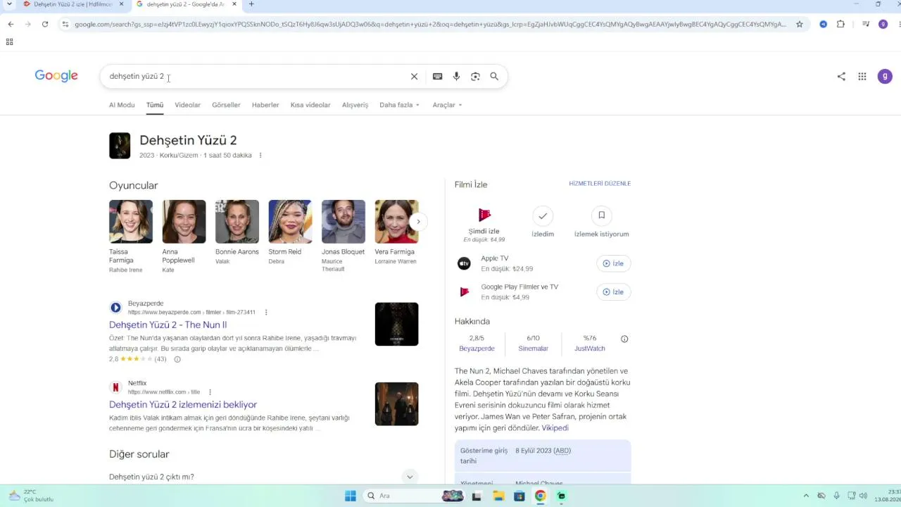Start a voice search with the microphone
The height and width of the screenshot is (507, 901).
456,76
